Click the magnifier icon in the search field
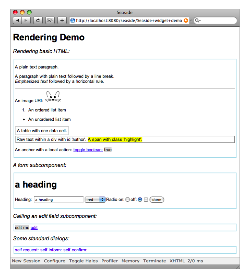This screenshot has height=278, width=252. click(197, 20)
